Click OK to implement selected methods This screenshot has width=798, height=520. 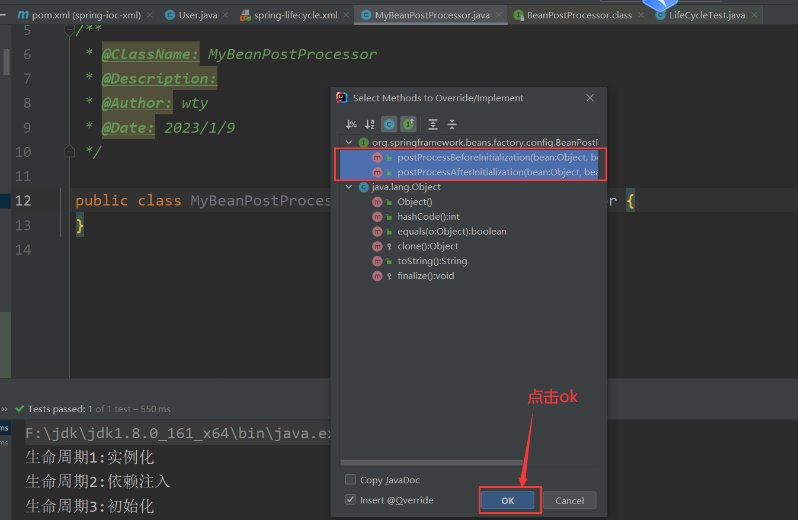[508, 500]
